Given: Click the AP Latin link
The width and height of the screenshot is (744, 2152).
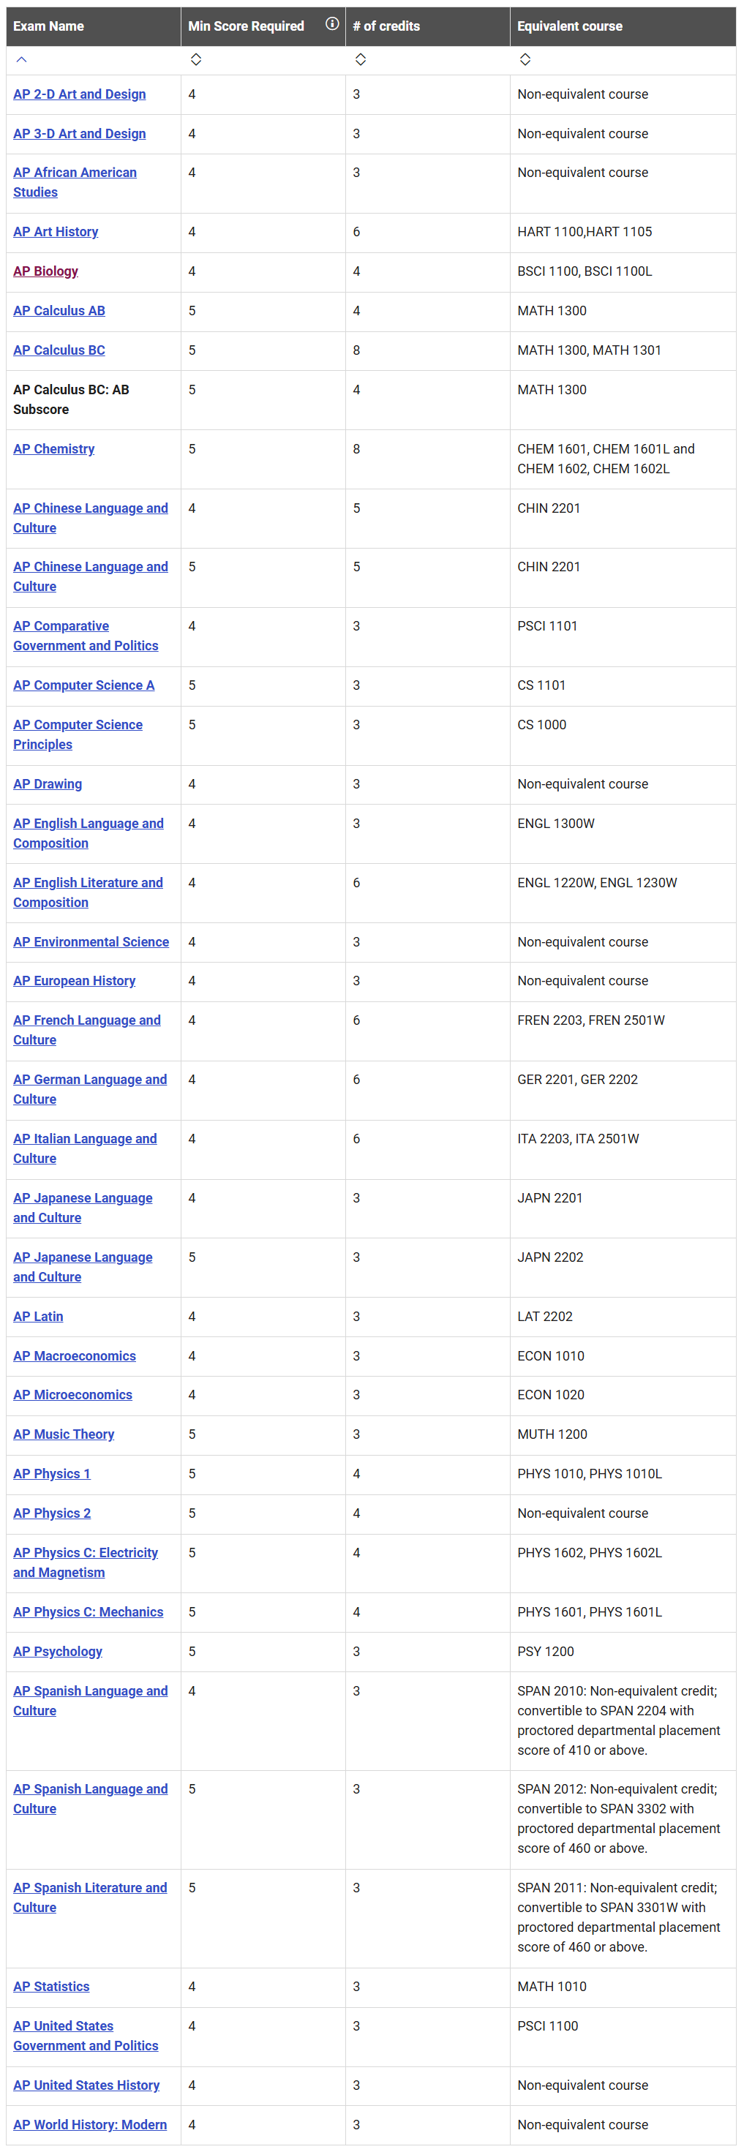Looking at the screenshot, I should pos(39,1317).
